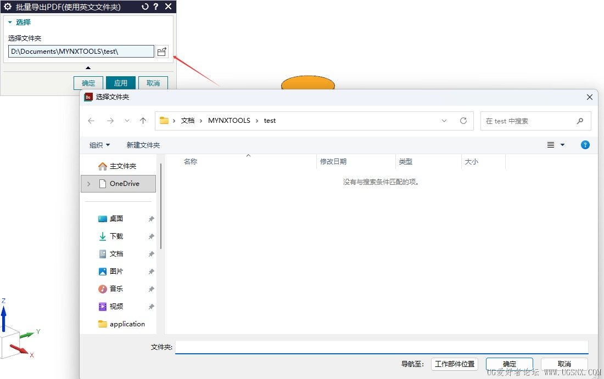The image size is (604, 379).
Task: Open help question mark in export dialog title
Action: click(156, 7)
